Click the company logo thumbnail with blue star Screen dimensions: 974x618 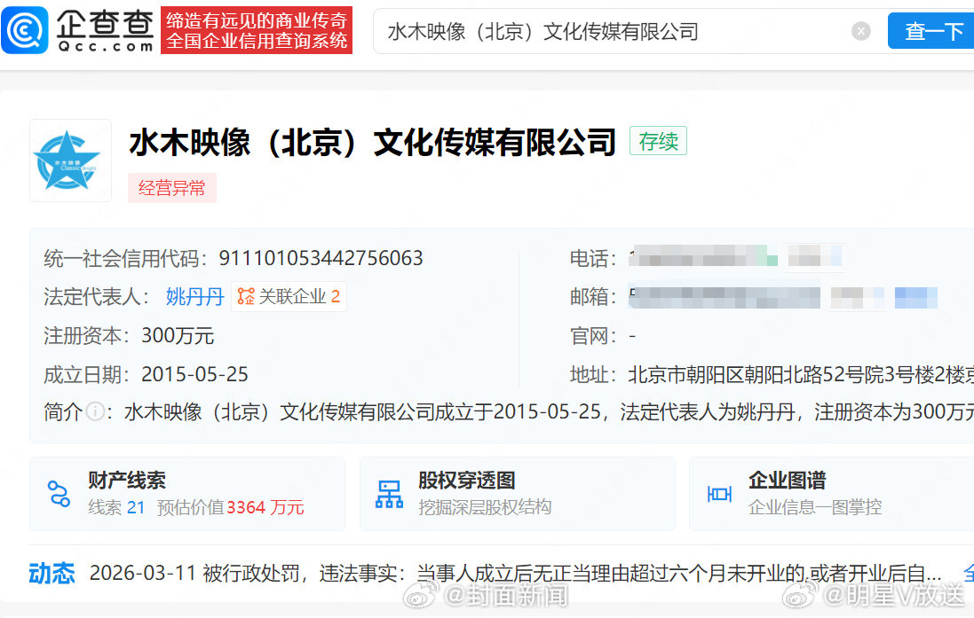pyautogui.click(x=70, y=160)
